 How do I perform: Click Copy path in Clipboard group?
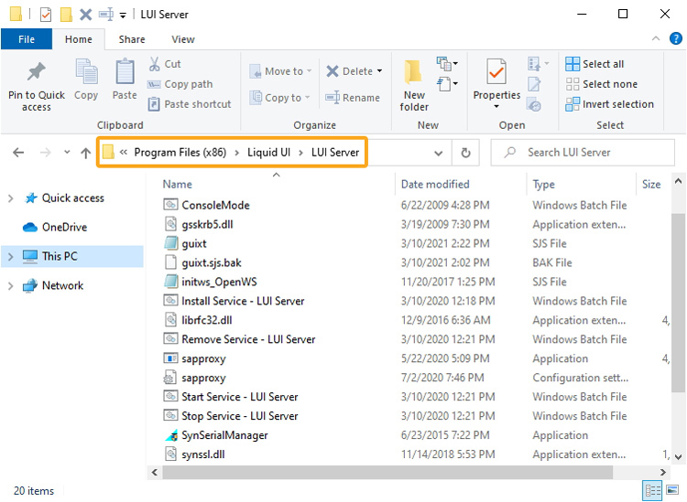pos(180,84)
